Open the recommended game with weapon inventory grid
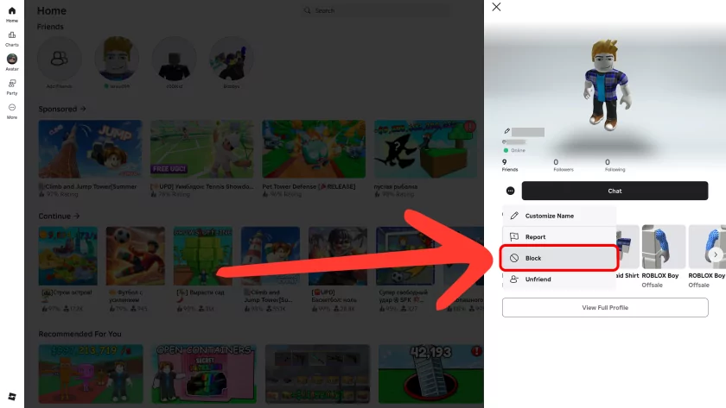This screenshot has height=408, width=726. [318, 373]
